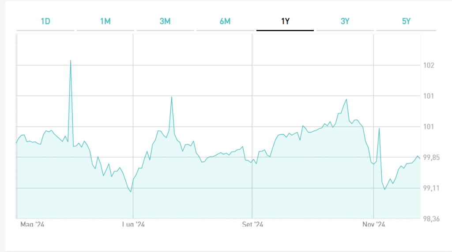
Task: Switch the chart to 3Y view
Action: pyautogui.click(x=345, y=21)
